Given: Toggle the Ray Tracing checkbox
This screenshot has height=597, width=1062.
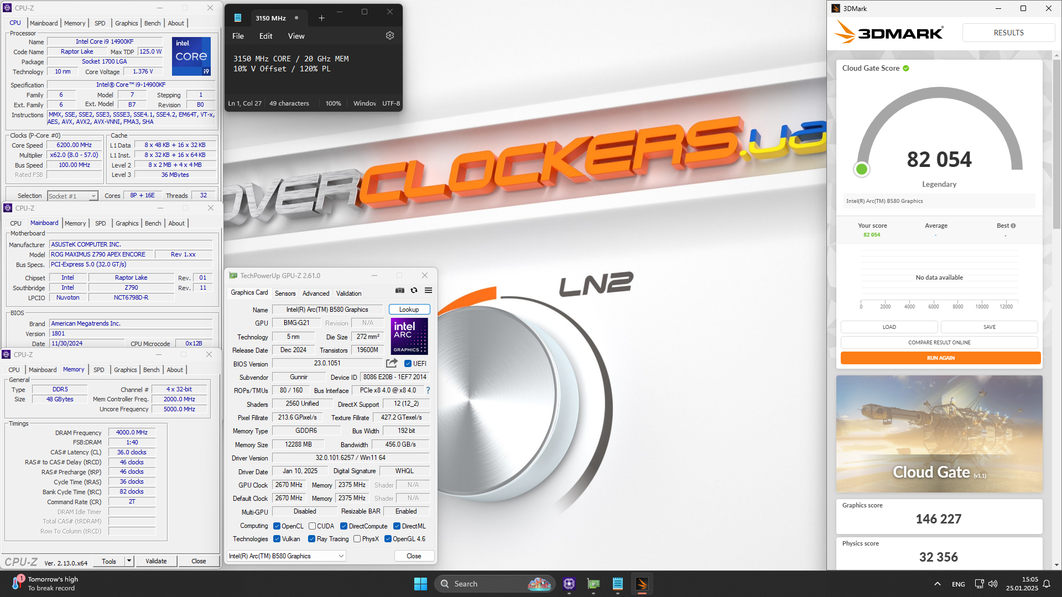Looking at the screenshot, I should point(311,539).
